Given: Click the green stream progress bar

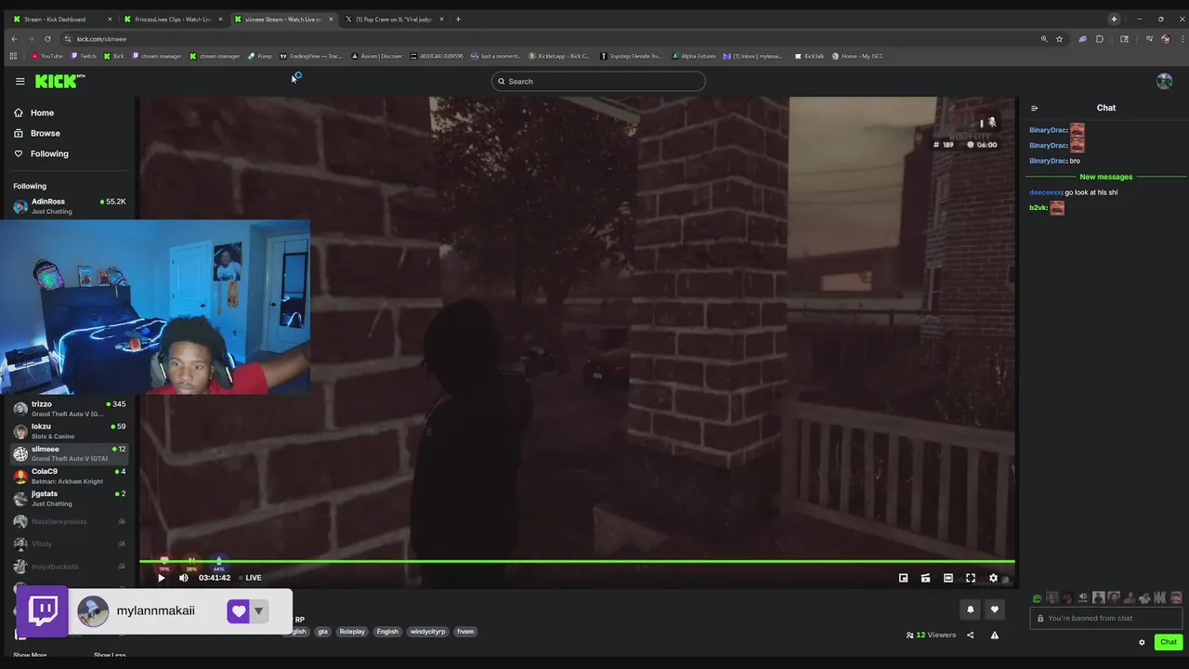Looking at the screenshot, I should tap(577, 561).
